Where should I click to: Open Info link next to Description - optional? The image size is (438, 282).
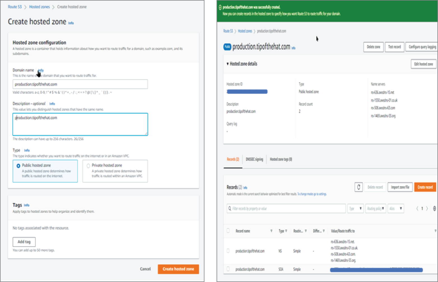(52, 104)
